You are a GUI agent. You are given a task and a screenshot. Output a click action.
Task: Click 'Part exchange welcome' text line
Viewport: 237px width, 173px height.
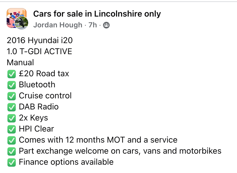point(120,151)
